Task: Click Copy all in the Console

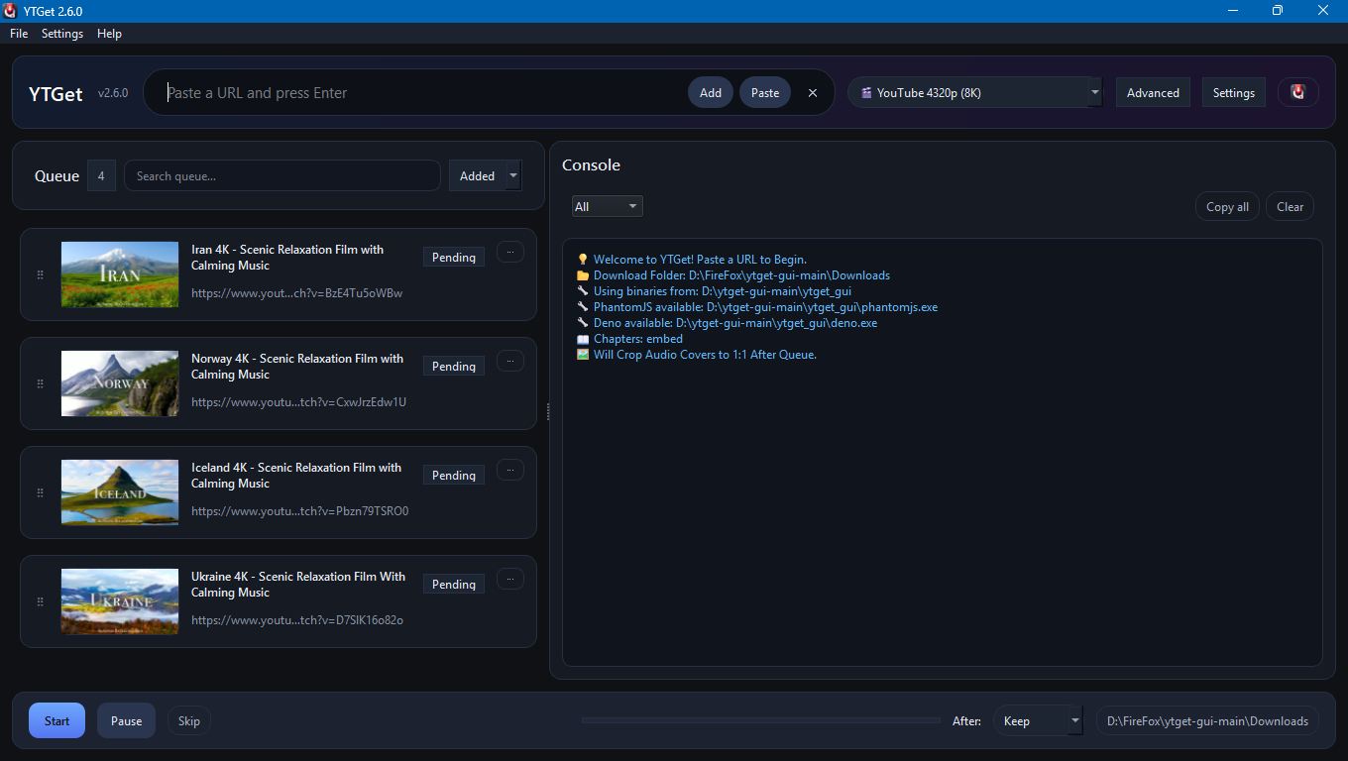Action: 1227,207
